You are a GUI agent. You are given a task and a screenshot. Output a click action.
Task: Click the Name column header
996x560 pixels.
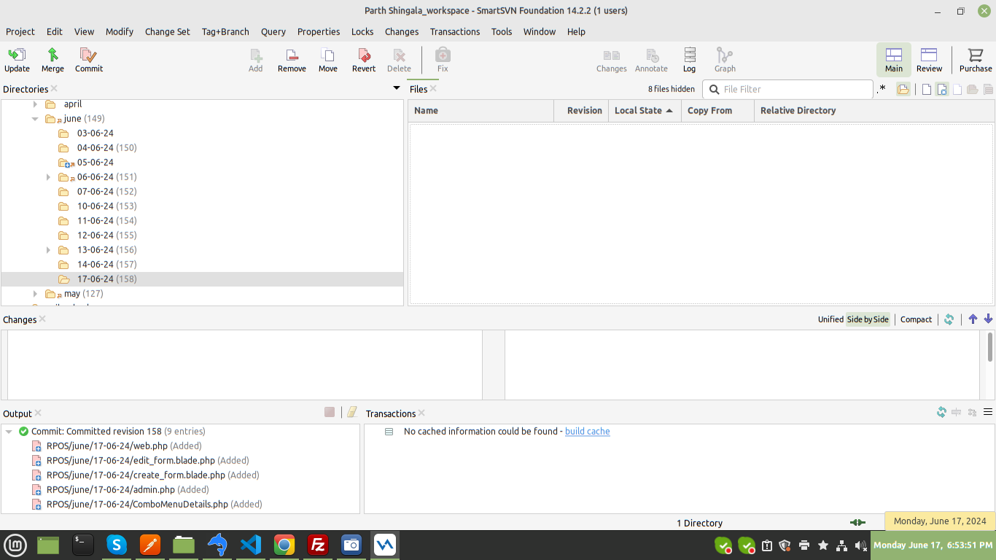481,111
